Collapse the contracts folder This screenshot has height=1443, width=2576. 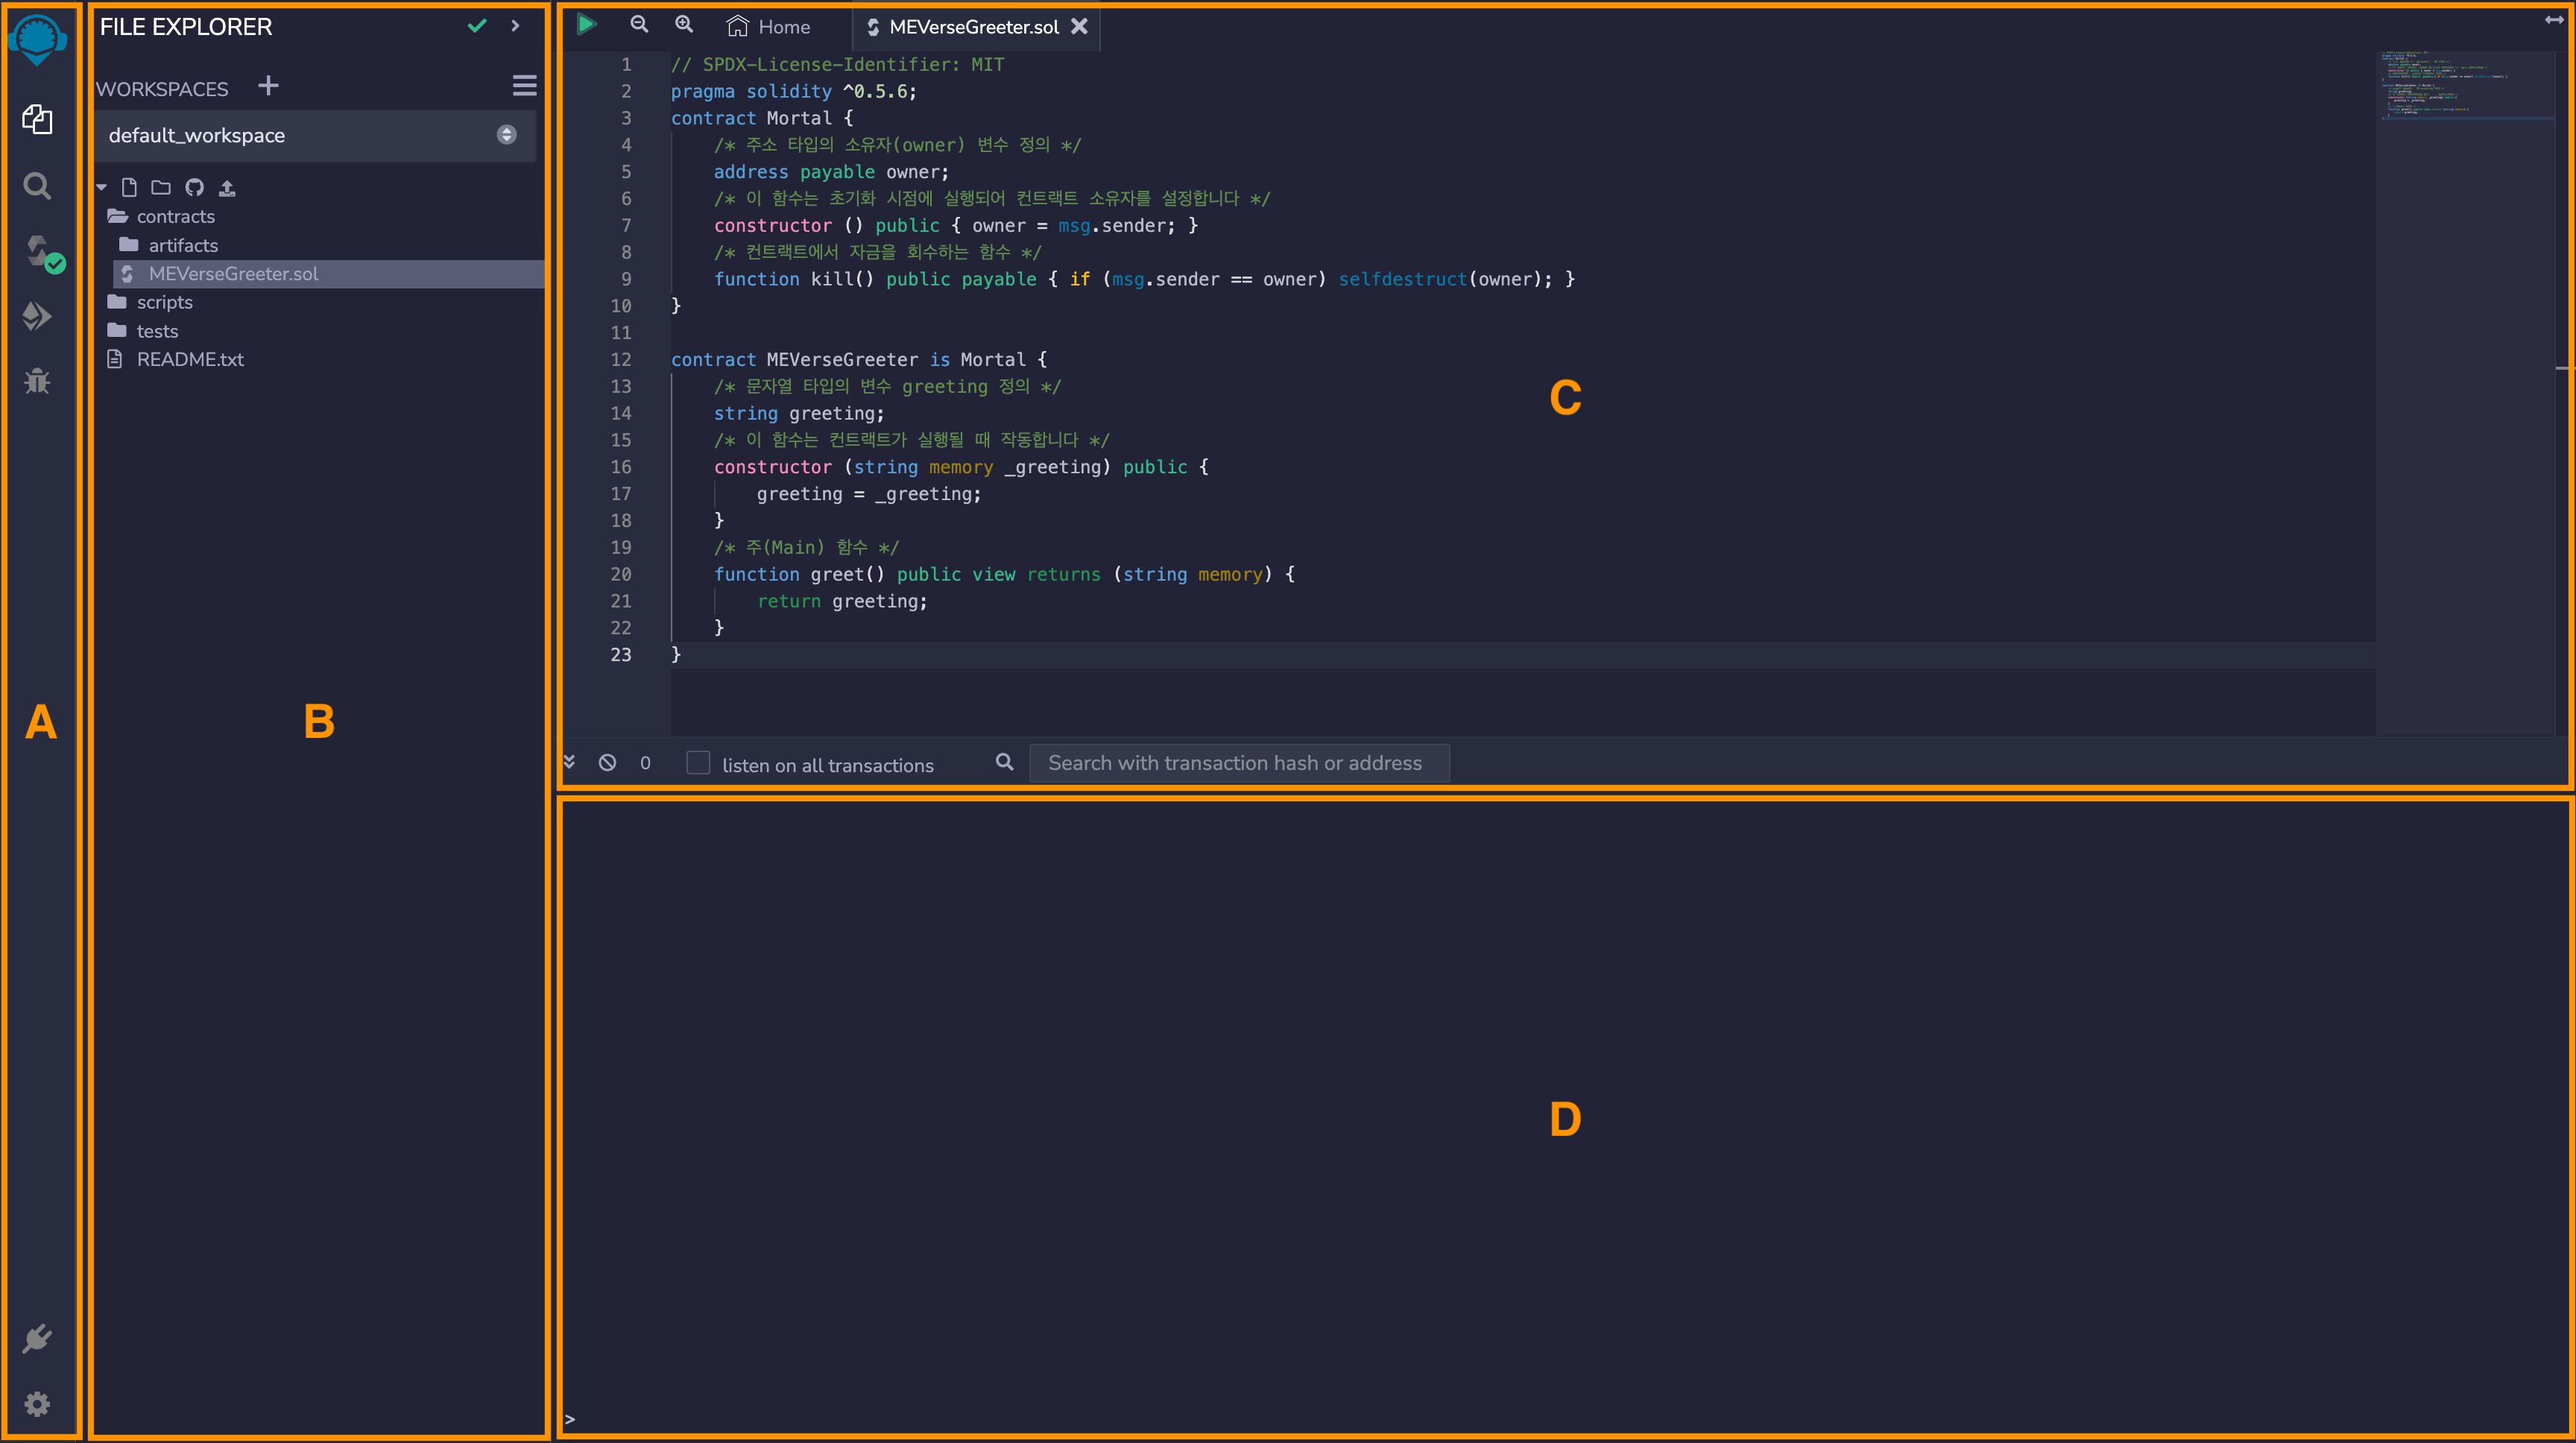pyautogui.click(x=175, y=216)
